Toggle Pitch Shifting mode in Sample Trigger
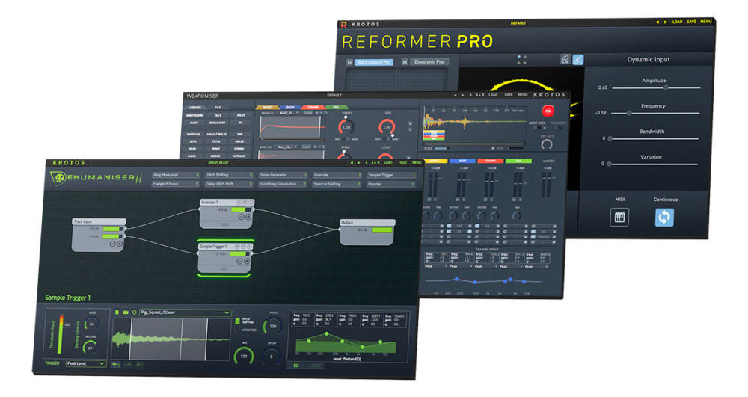The width and height of the screenshot is (748, 397). [x=238, y=321]
